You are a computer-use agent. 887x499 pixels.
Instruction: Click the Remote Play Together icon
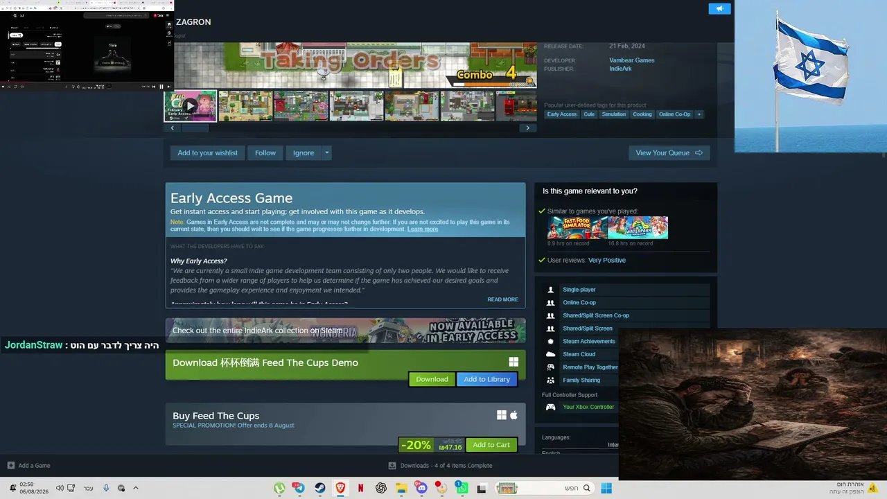tap(551, 367)
